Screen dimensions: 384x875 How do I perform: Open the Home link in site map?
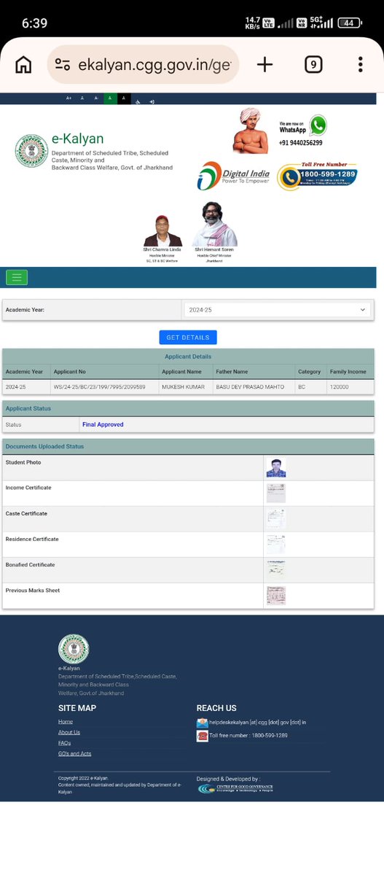click(66, 721)
